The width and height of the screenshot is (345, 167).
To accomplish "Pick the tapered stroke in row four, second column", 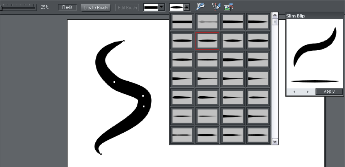I will tap(208, 78).
